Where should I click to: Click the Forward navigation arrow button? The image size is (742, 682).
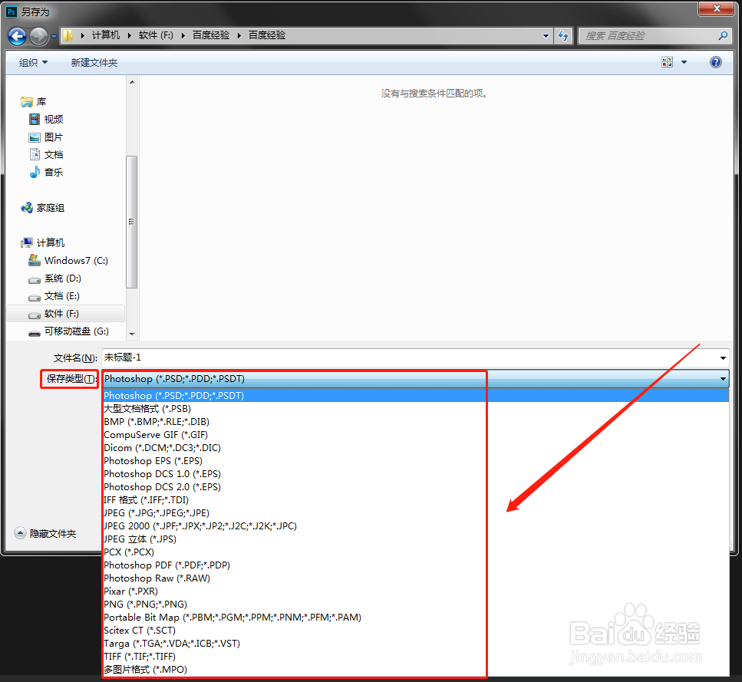39,36
